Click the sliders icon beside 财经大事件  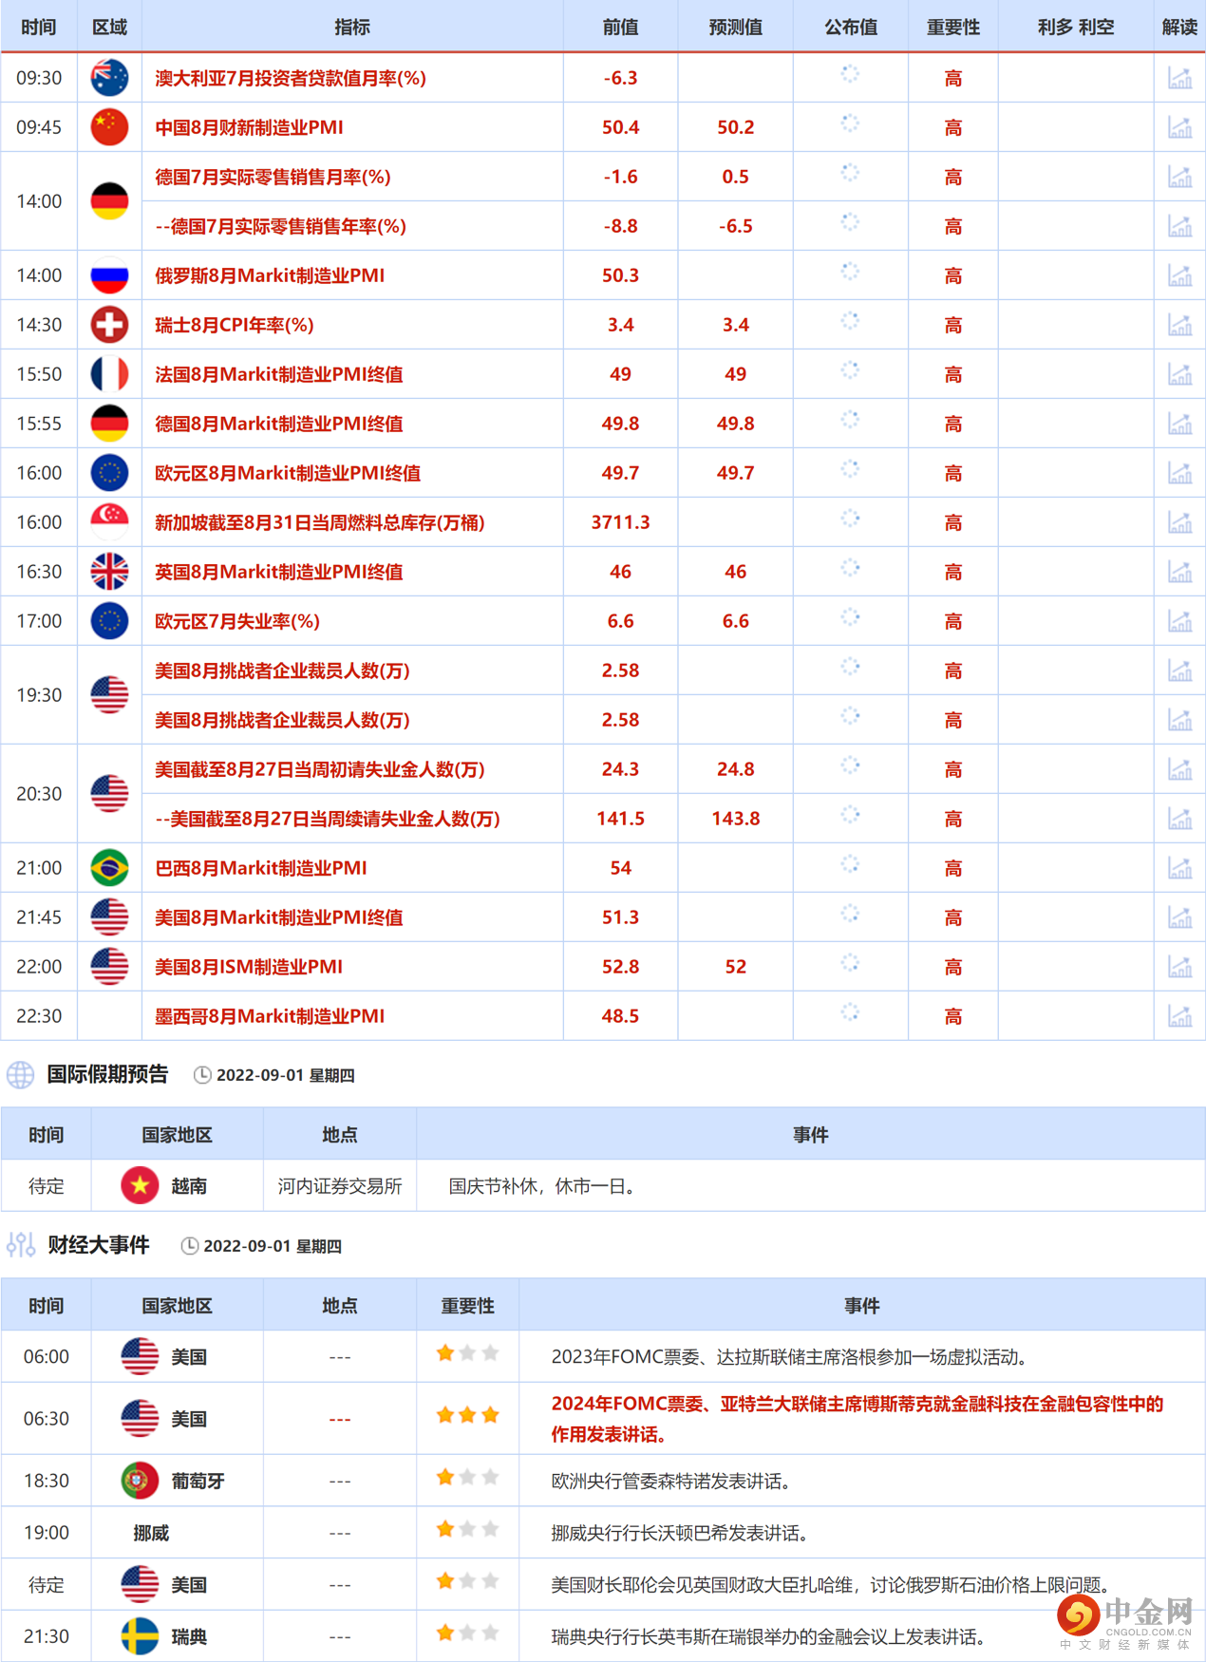click(20, 1245)
